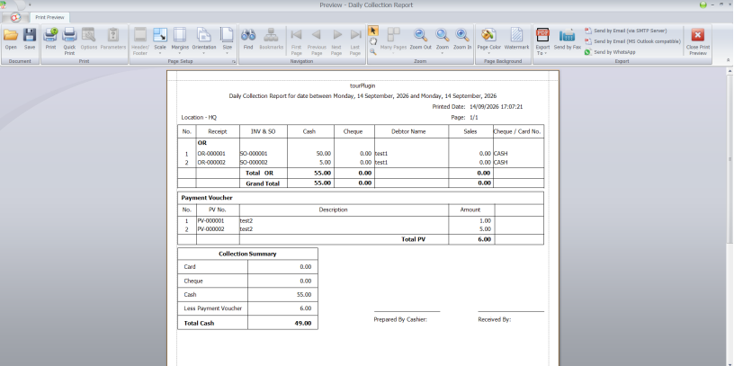Viewport: 734px width, 366px height.
Task: Toggle the mouse pointer selection tool
Action: 373,31
